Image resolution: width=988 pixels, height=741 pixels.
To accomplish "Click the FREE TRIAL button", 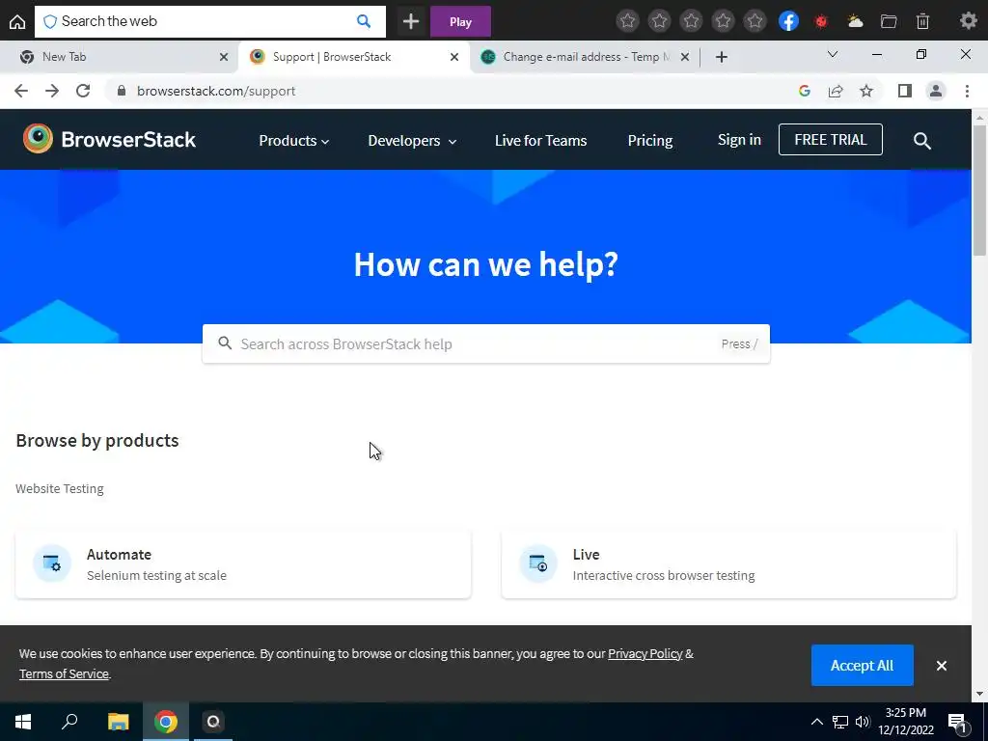I will (x=831, y=139).
